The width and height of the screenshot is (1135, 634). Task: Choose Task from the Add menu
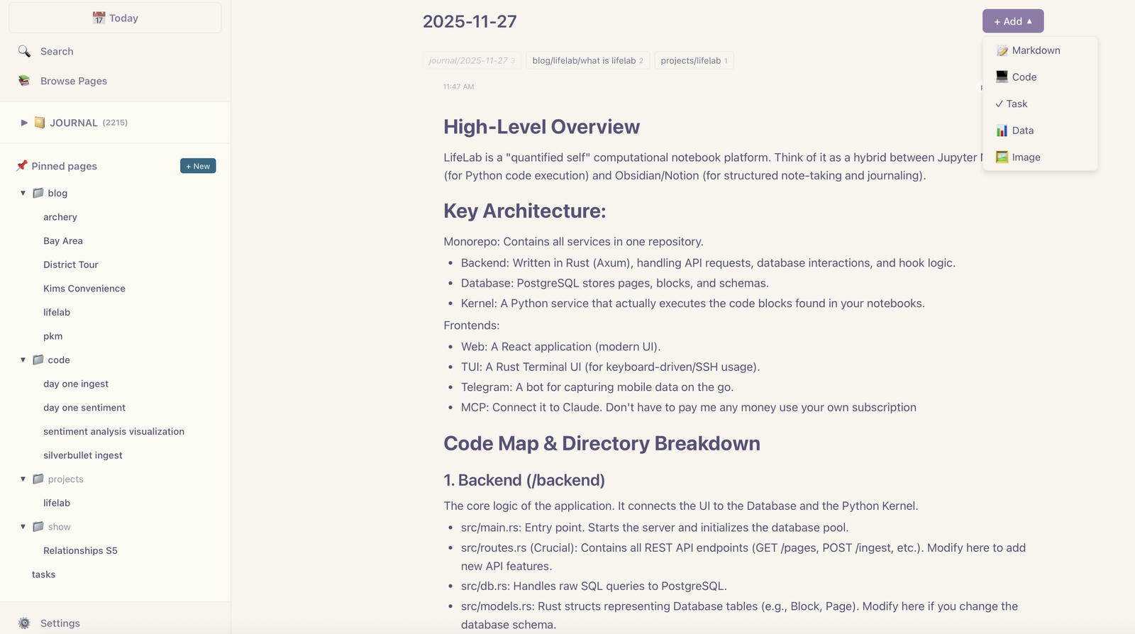tap(1017, 104)
